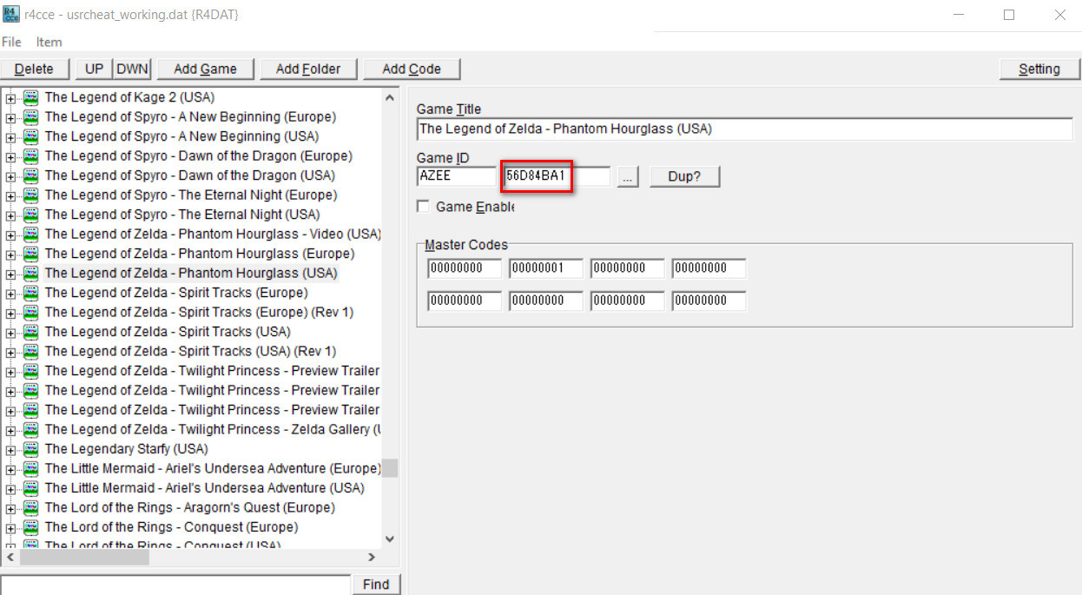Click game icon beside Spirit Tracks (Europe) (Rev 1)

30,312
